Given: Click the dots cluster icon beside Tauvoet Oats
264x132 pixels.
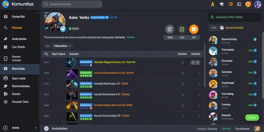Looking at the screenshot, I should click(6, 102).
